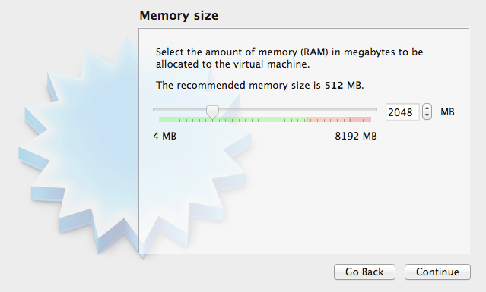
Task: Click the red zone of memory scale
Action: pos(361,120)
